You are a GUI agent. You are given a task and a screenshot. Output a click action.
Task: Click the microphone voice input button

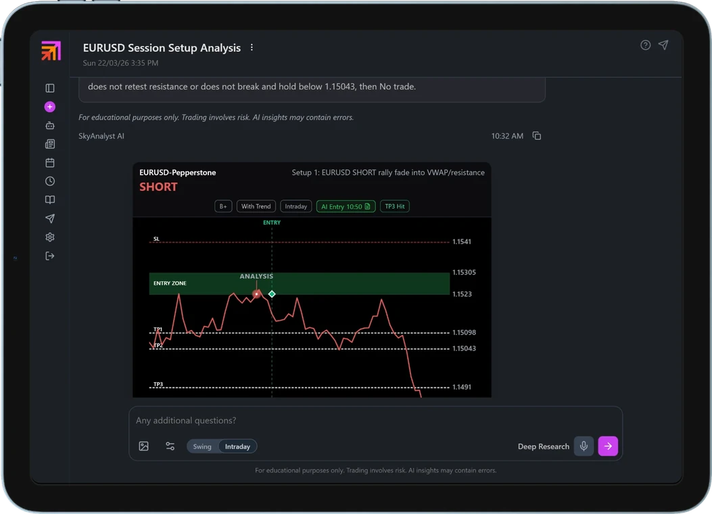click(584, 446)
